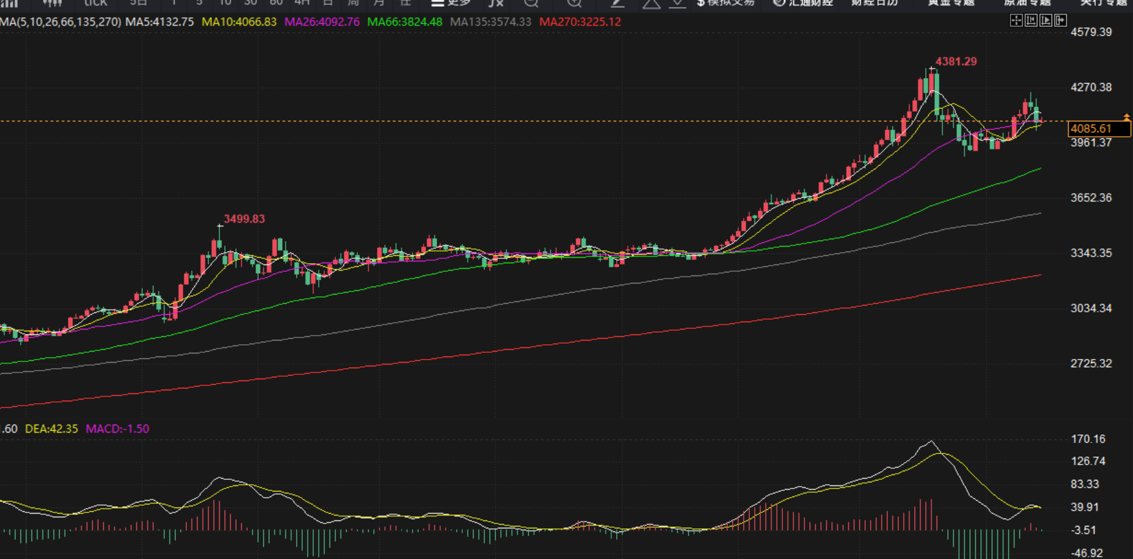This screenshot has width=1133, height=559.
Task: Open the 财经日历 tab
Action: (875, 3)
